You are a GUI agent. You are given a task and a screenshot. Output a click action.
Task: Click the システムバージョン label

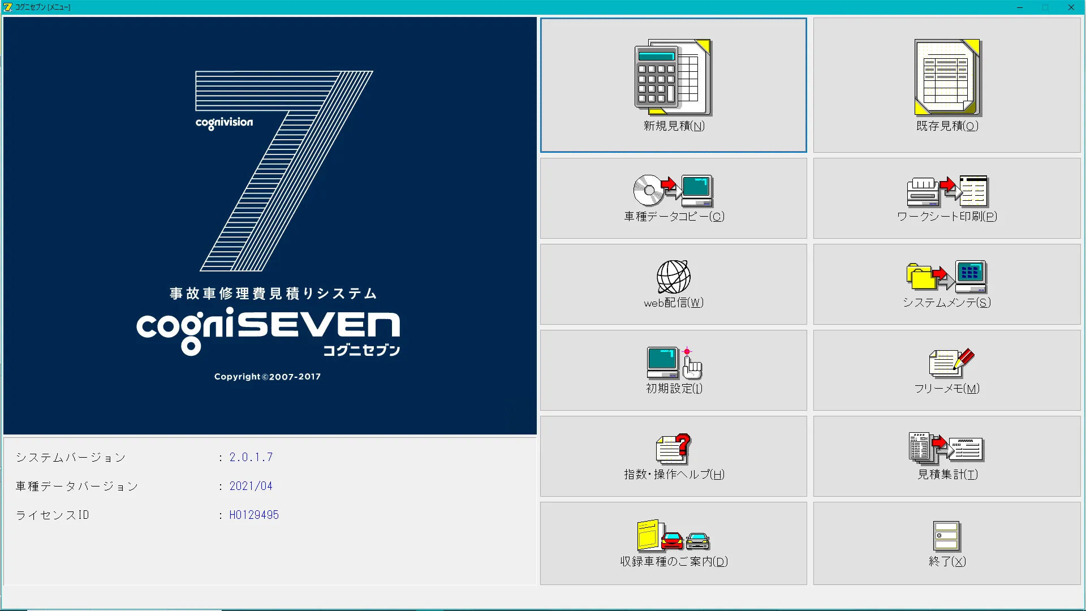[x=71, y=457]
